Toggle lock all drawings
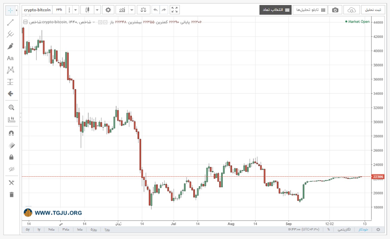The image size is (390, 239). [x=11, y=157]
